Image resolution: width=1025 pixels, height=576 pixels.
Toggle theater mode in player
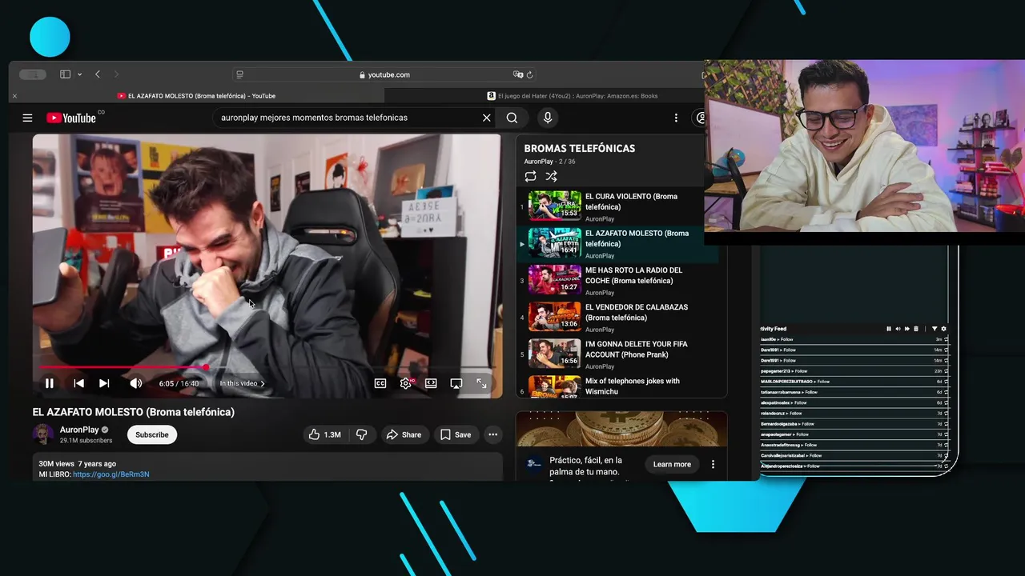pyautogui.click(x=431, y=383)
